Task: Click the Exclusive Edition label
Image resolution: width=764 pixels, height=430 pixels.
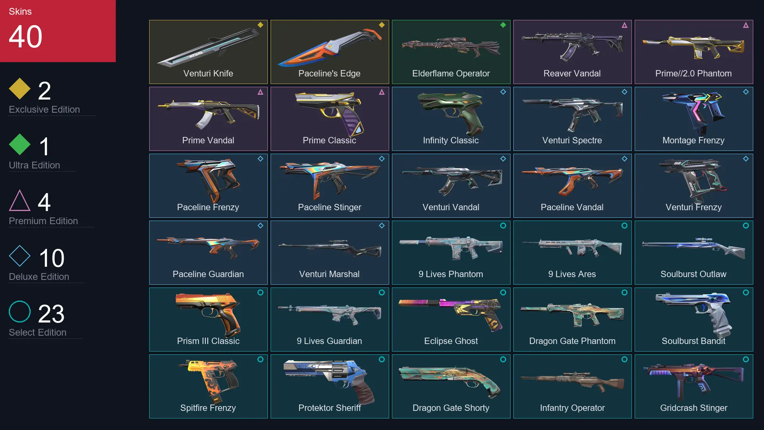Action: 44,109
